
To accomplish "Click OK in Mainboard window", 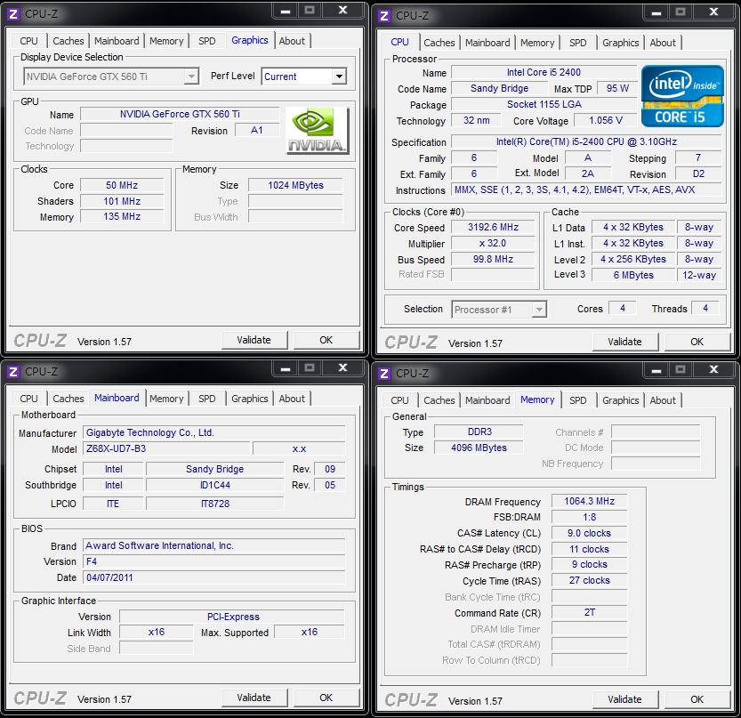I will [326, 698].
